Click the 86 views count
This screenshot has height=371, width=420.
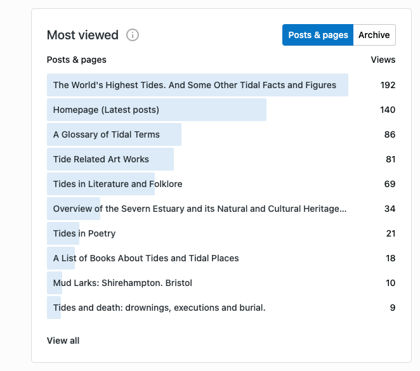(390, 134)
